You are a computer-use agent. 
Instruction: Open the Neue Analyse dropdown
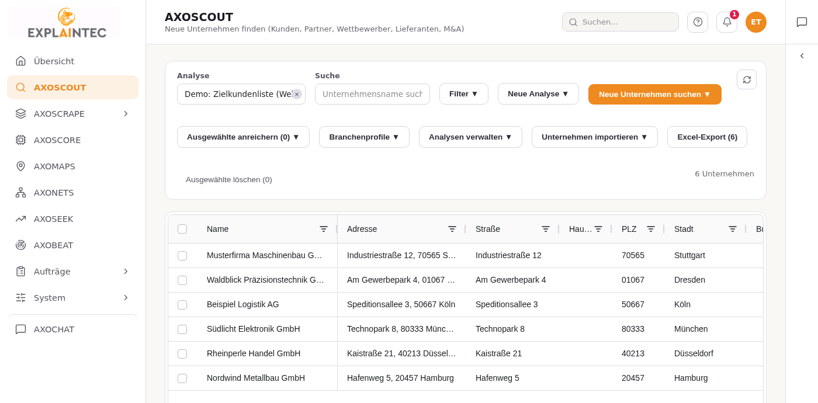point(538,93)
